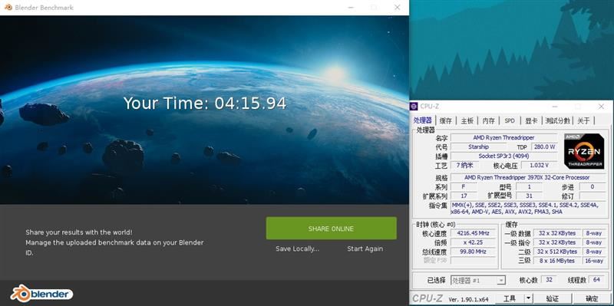Switch to the 处理器 tab in CPU-Z
This screenshot has width=614, height=306.
424,120
